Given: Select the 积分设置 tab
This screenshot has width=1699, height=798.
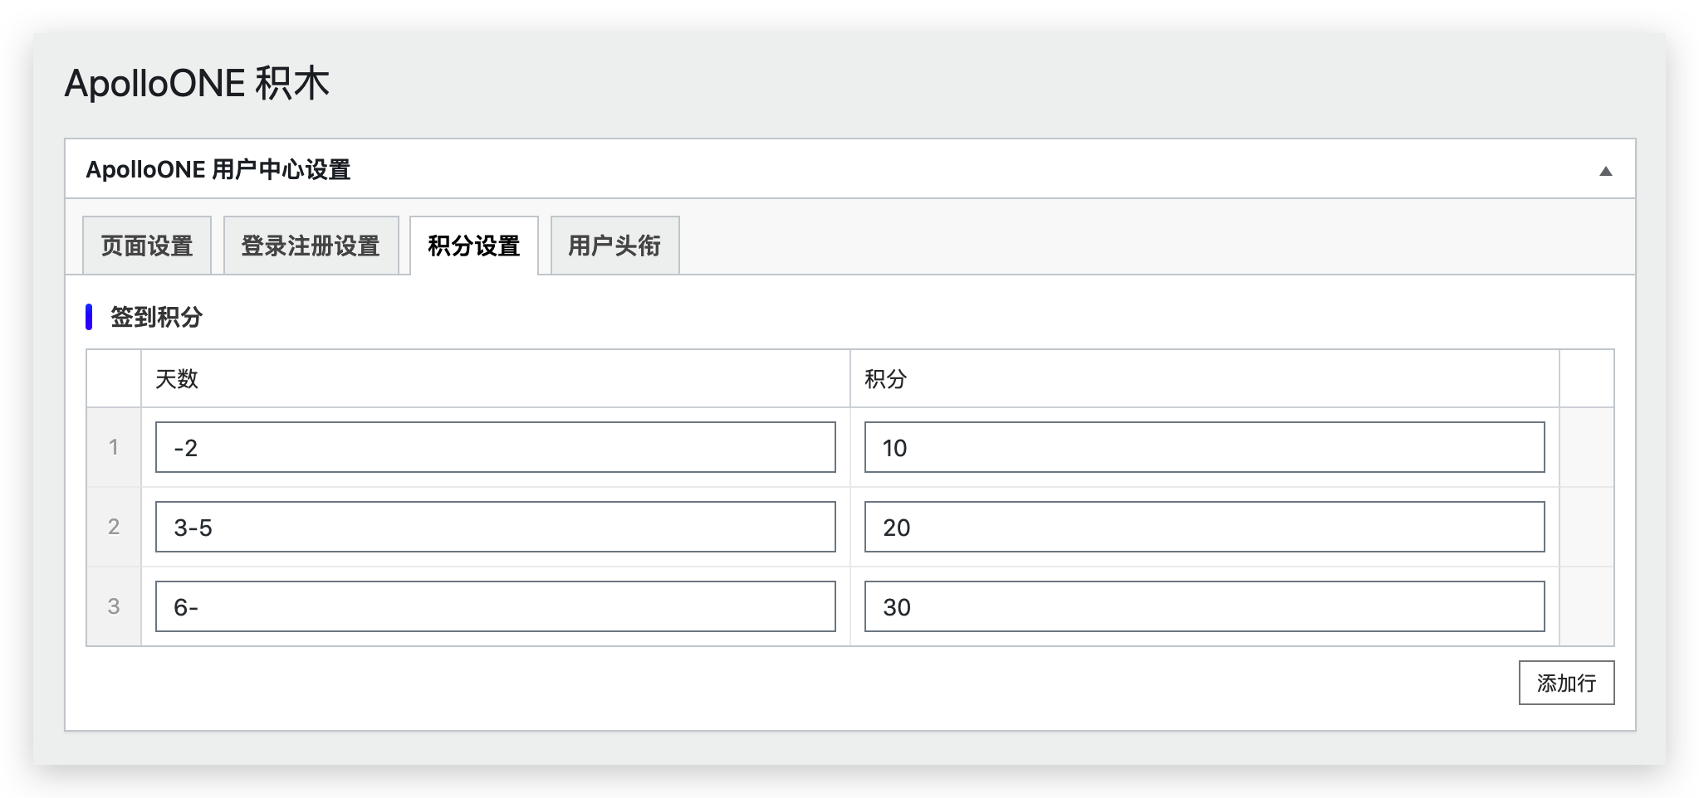Looking at the screenshot, I should pos(474,246).
